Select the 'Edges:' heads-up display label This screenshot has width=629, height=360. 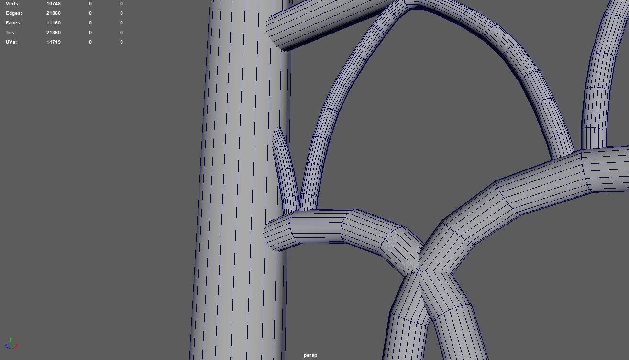click(x=14, y=13)
